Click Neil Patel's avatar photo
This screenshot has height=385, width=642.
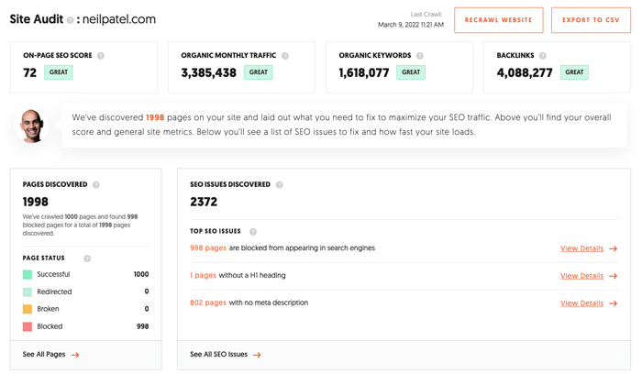pyautogui.click(x=32, y=126)
